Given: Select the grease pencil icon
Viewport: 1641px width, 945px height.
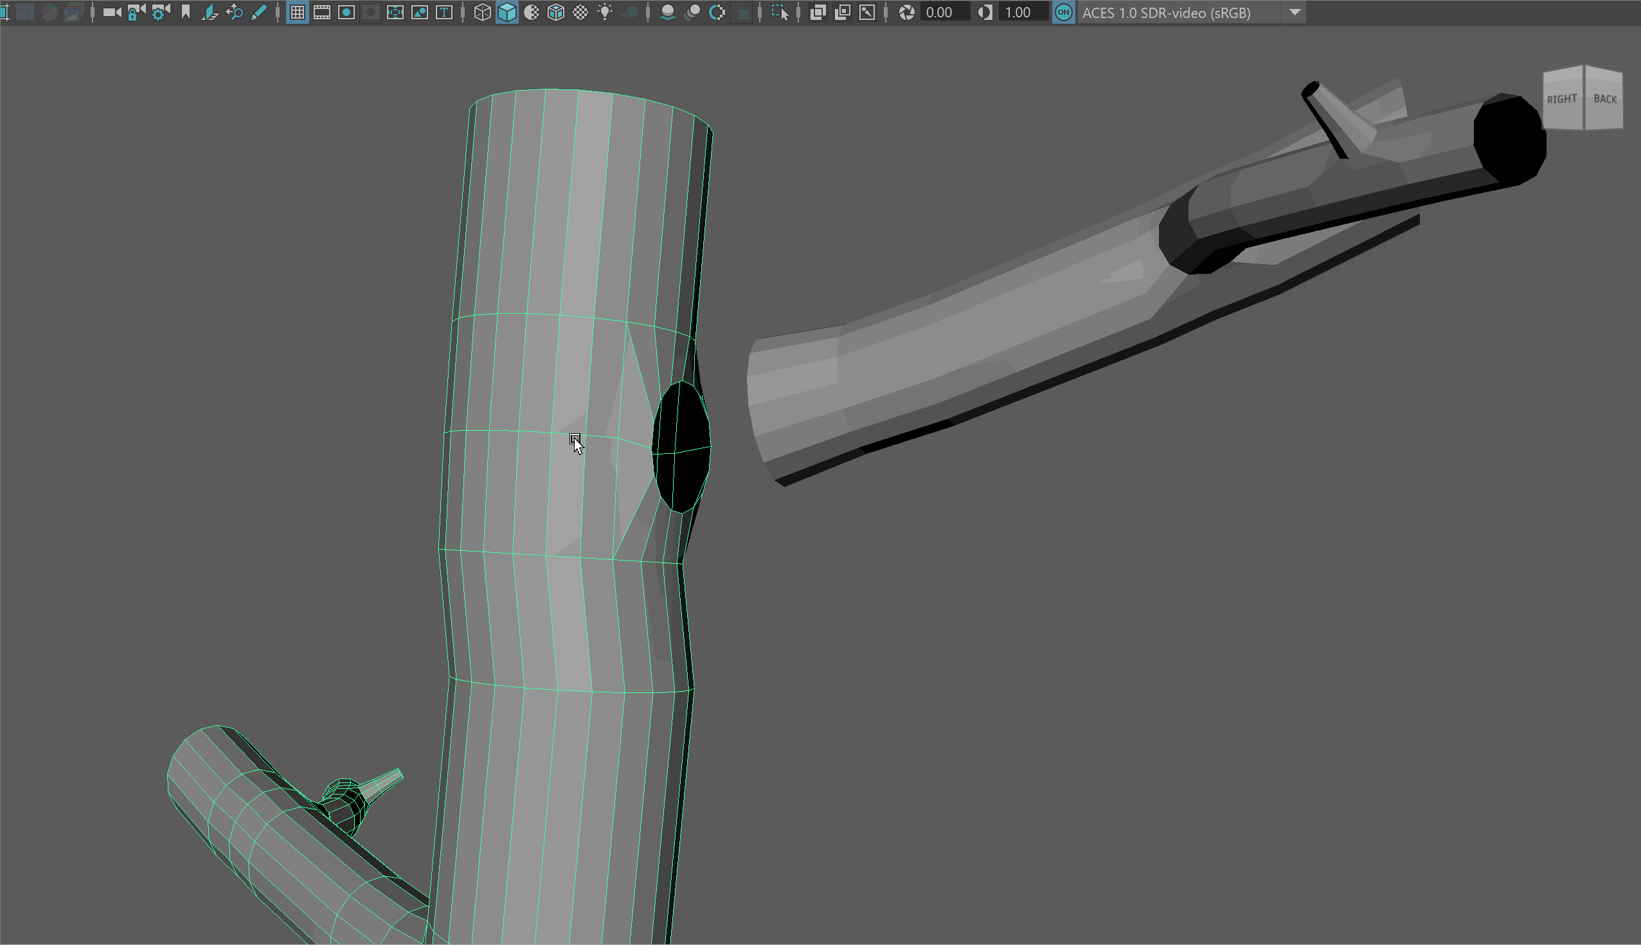Looking at the screenshot, I should pyautogui.click(x=258, y=12).
